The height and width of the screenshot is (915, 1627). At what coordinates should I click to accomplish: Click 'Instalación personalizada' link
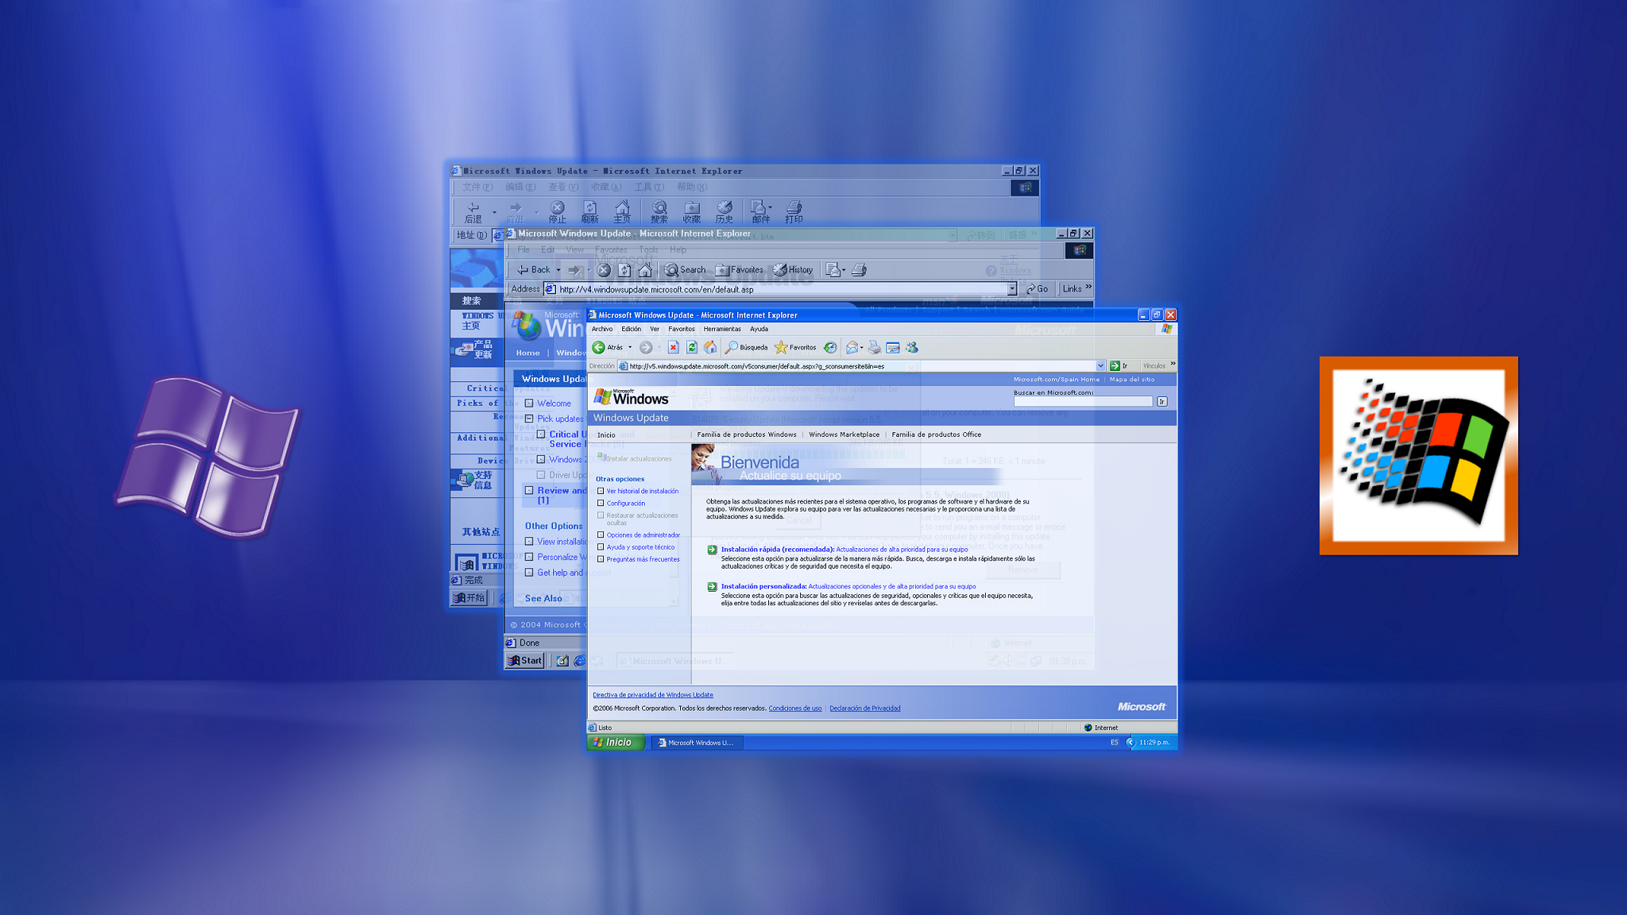pyautogui.click(x=763, y=586)
